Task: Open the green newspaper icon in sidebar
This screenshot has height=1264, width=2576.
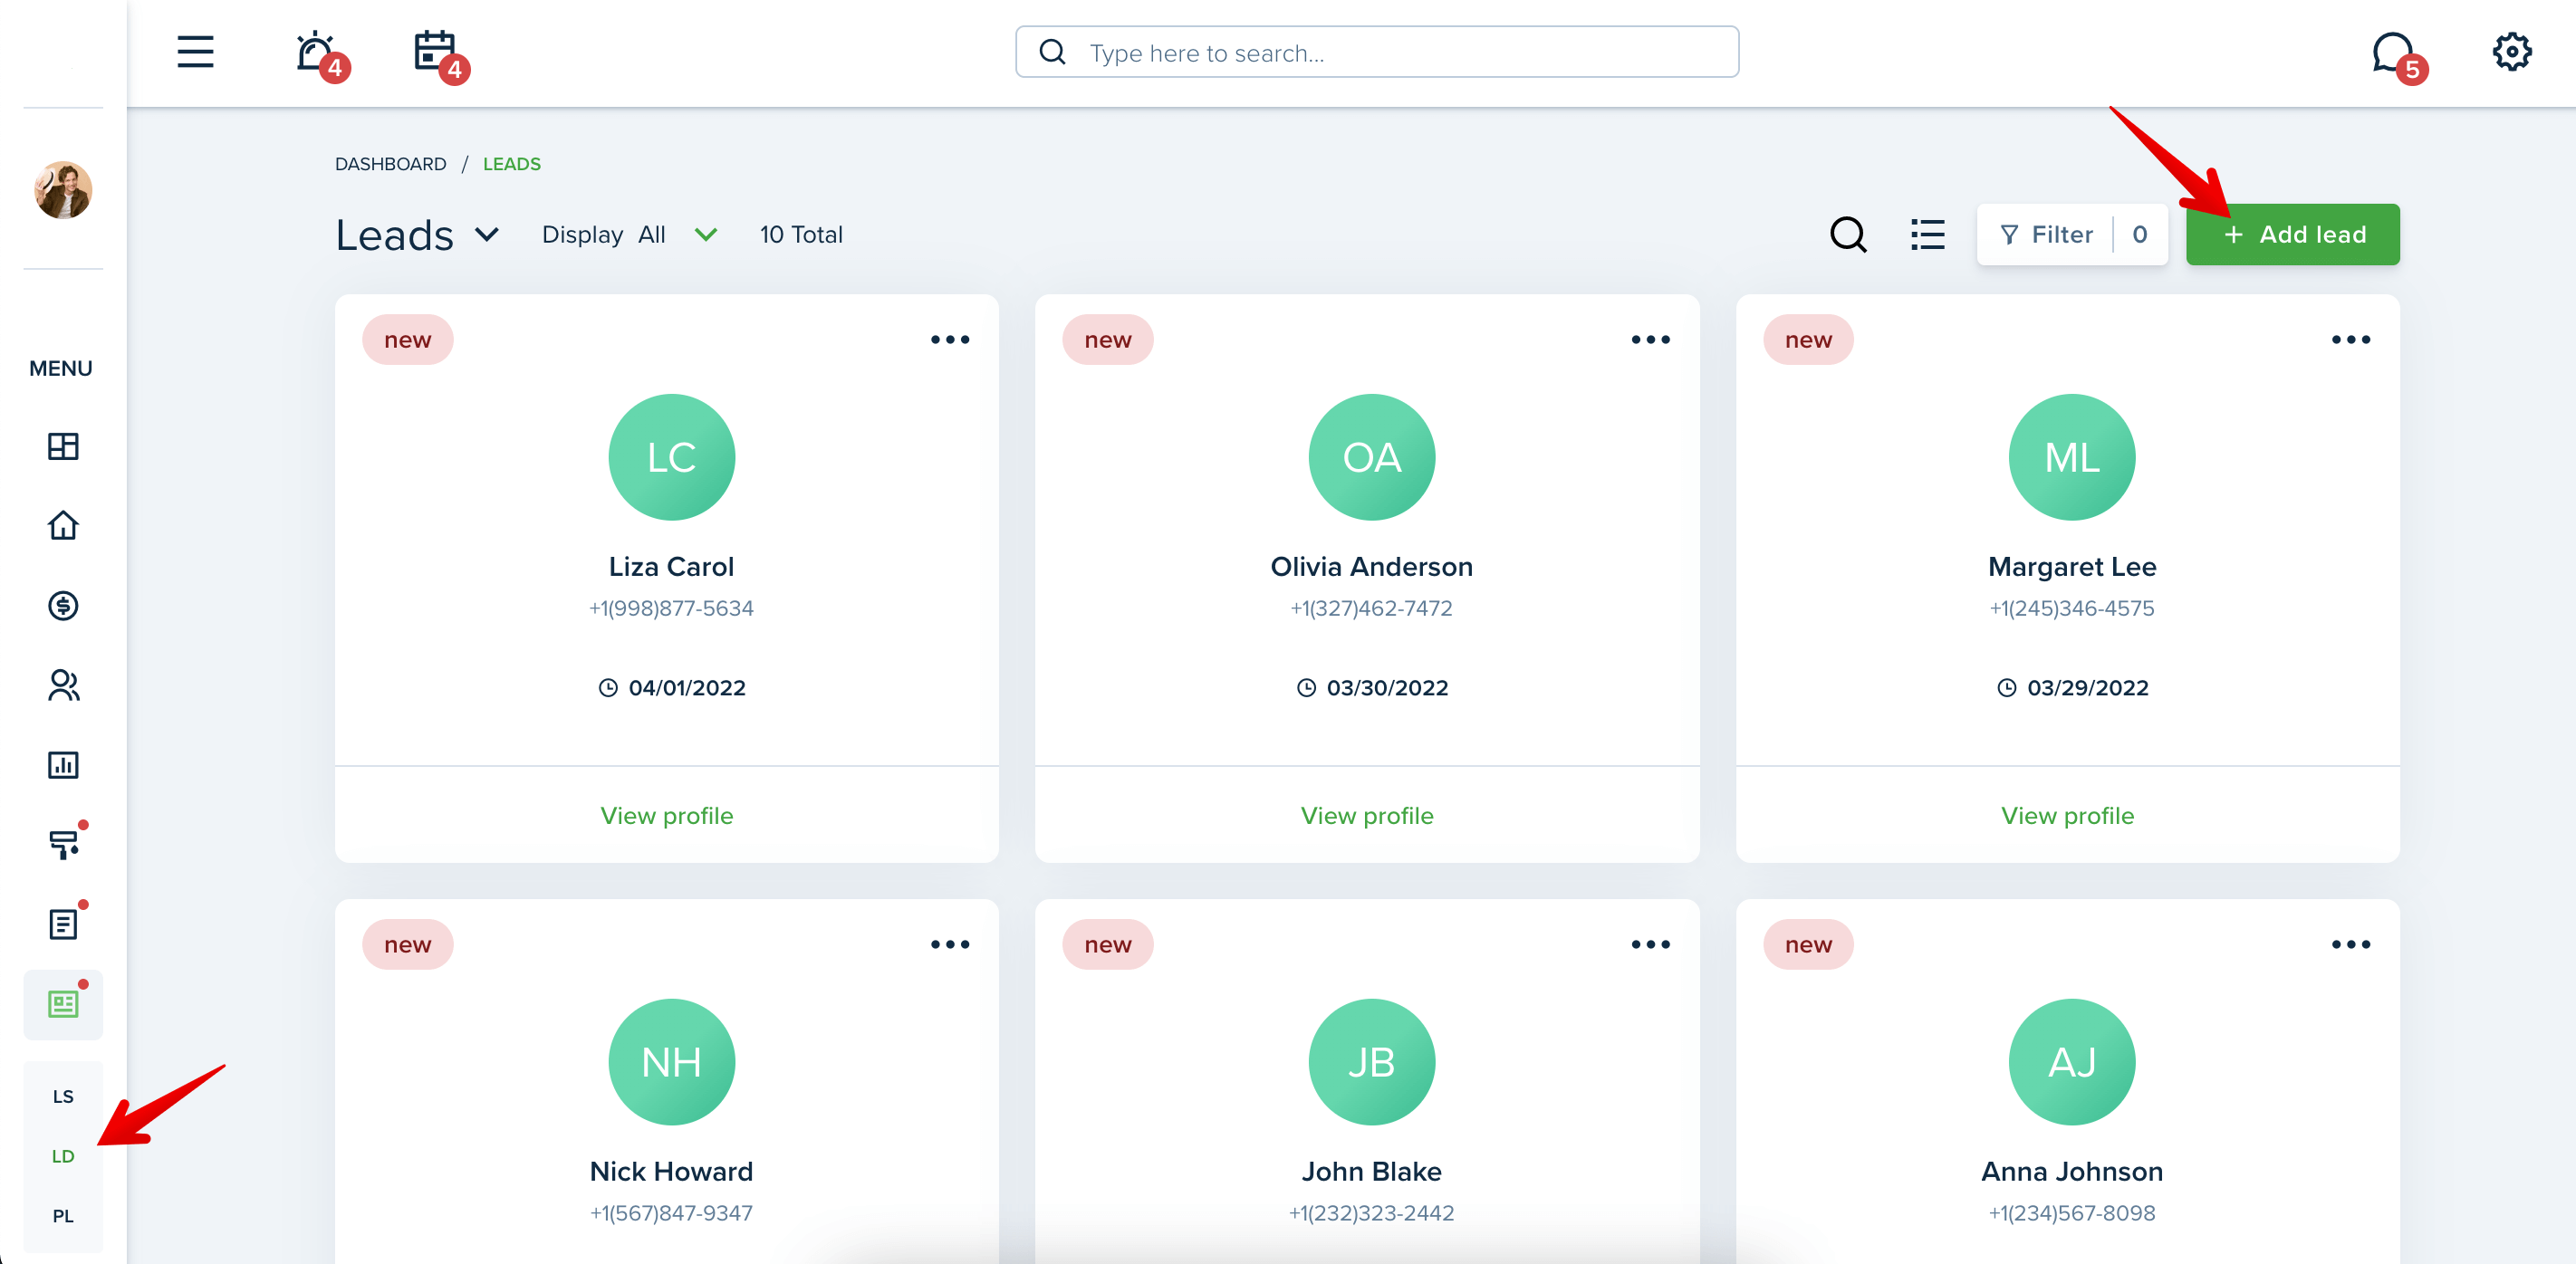Action: coord(63,1003)
